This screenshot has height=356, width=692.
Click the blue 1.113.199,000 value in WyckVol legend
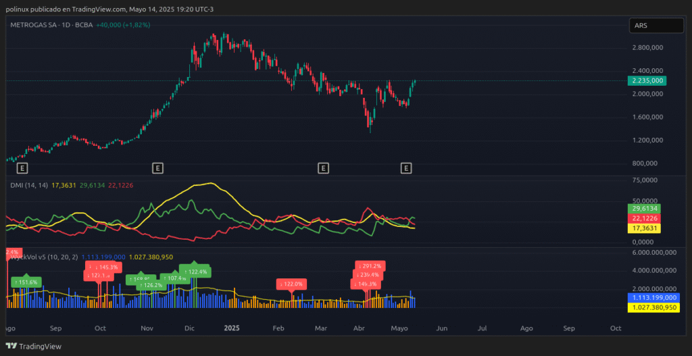coord(103,257)
